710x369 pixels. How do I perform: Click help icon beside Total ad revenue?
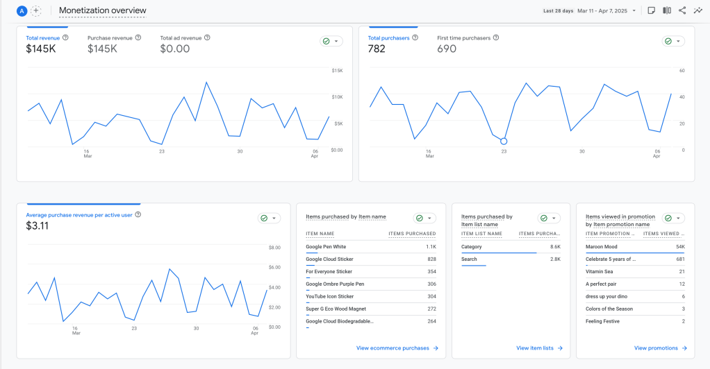click(207, 37)
